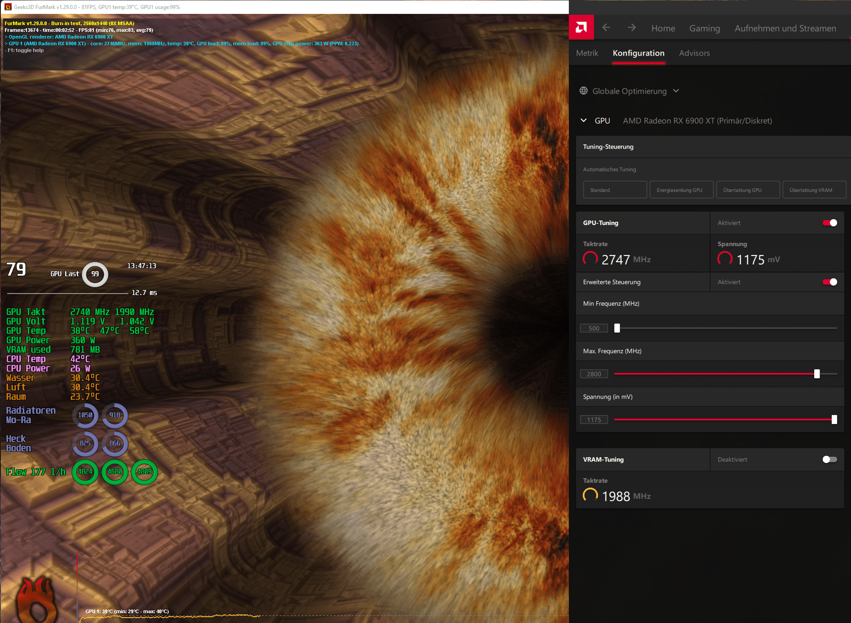Click the green pump gauge reading 4824
The image size is (851, 623).
coord(85,472)
